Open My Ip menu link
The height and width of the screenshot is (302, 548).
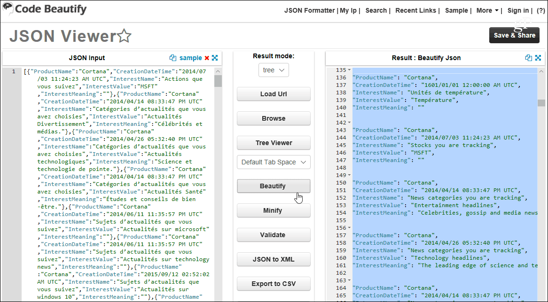(x=348, y=10)
